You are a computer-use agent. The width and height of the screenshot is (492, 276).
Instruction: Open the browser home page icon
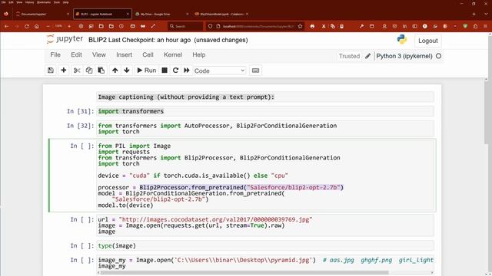coord(37,26)
